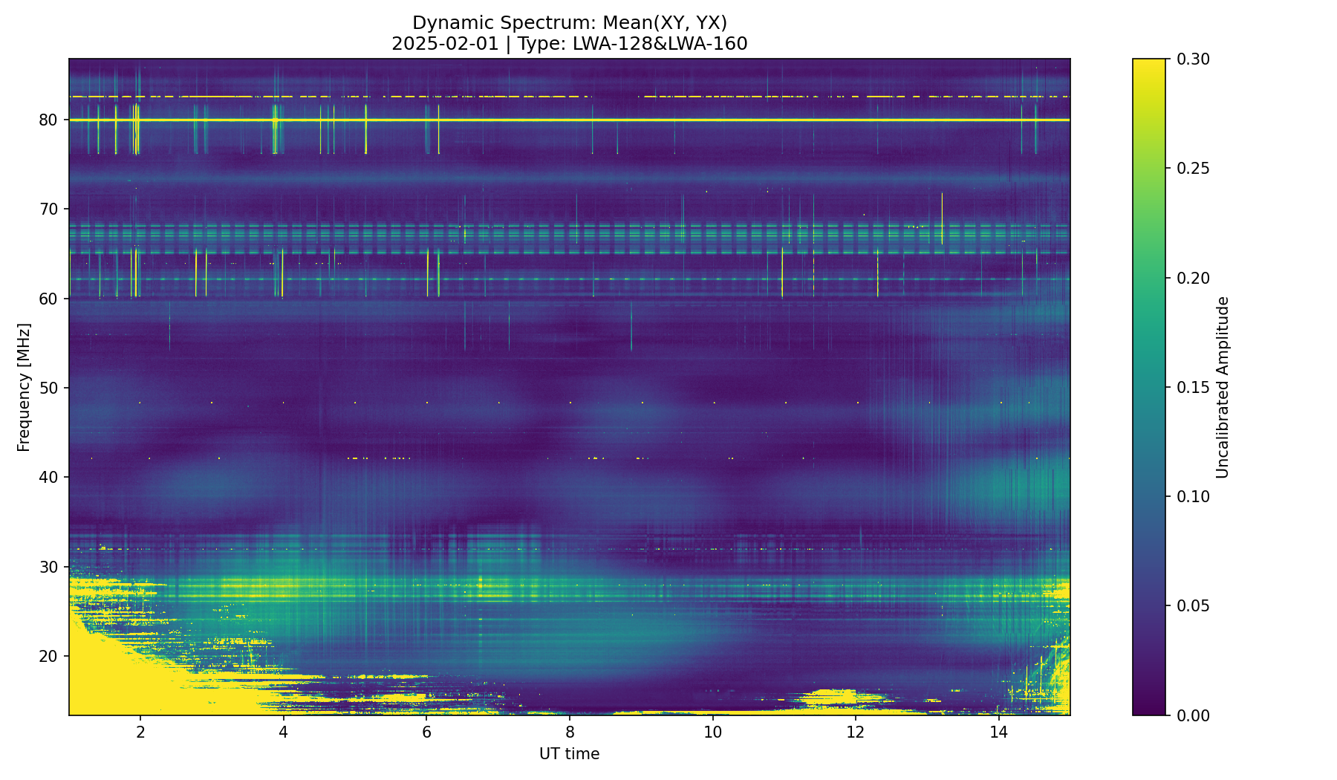The height and width of the screenshot is (780, 1337).
Task: Click the "UT time" x-axis label
Action: (569, 754)
